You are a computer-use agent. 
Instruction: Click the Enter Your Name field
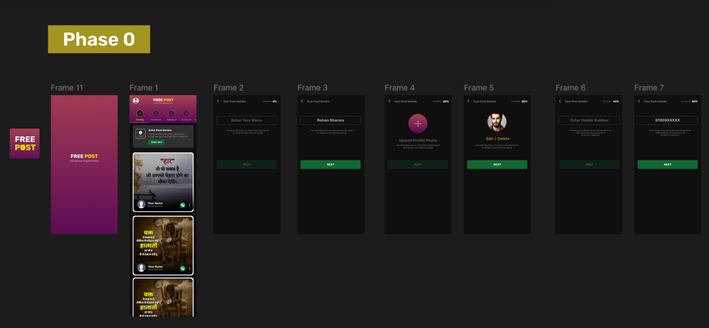pyautogui.click(x=247, y=120)
